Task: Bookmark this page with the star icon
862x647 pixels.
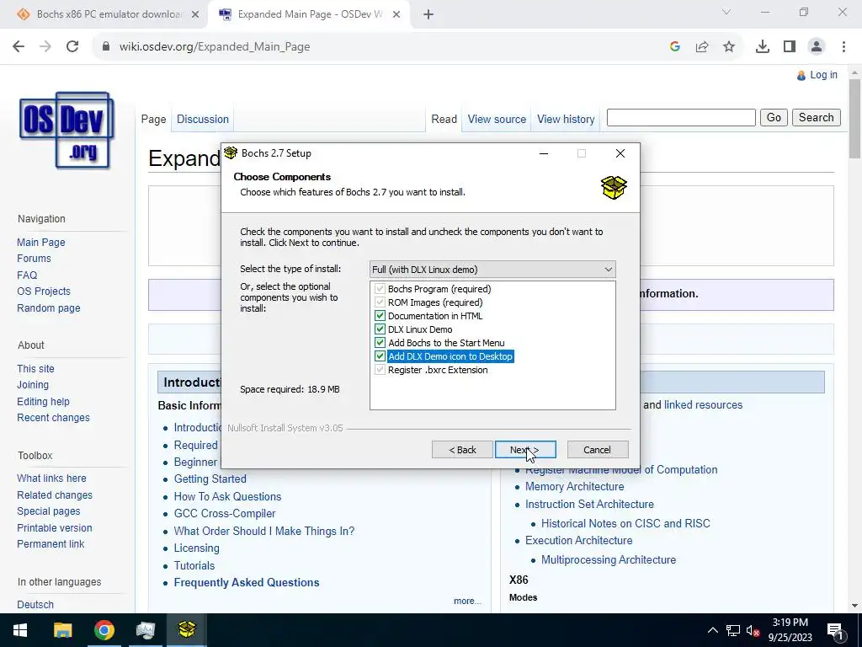Action: [x=729, y=47]
